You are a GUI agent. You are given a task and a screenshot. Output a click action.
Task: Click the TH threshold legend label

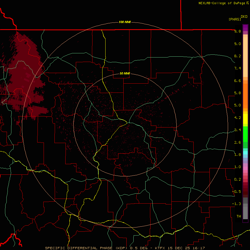point(239,216)
